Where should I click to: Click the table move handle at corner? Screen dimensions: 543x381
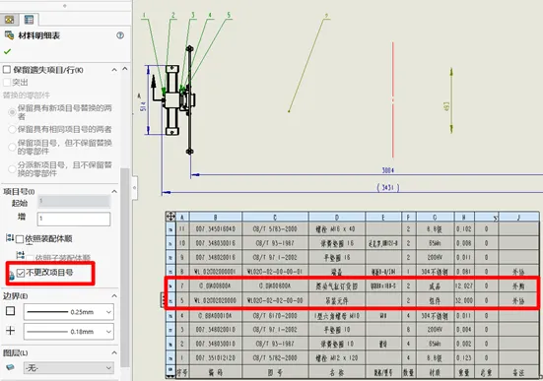coord(170,217)
